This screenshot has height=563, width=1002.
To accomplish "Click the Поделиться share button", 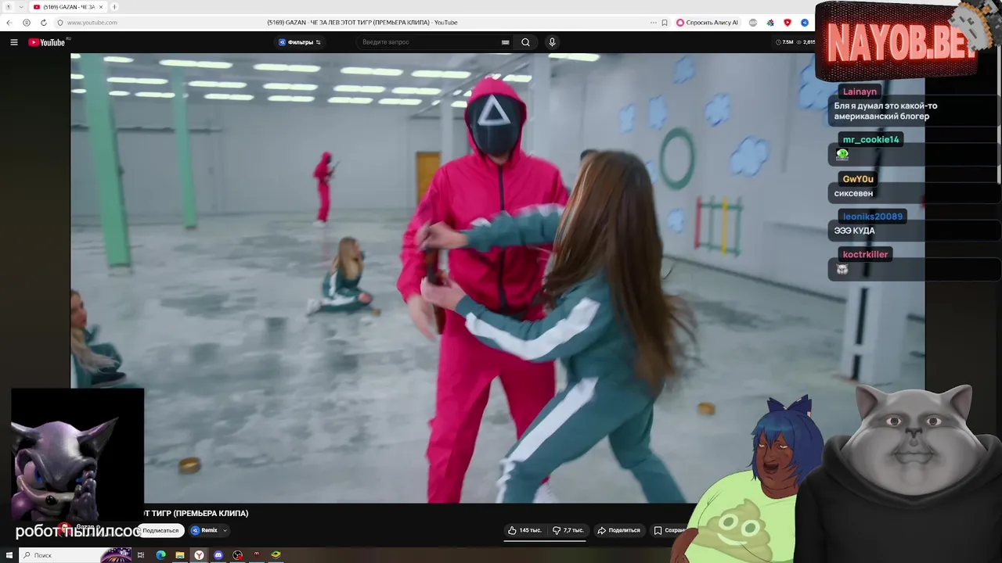I will [x=618, y=530].
